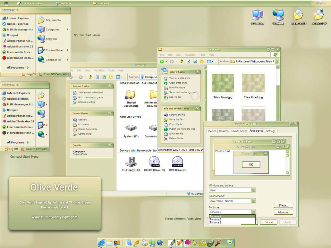Open the mail envelope icon in dock
This screenshot has height=248, width=331.
click(x=109, y=243)
